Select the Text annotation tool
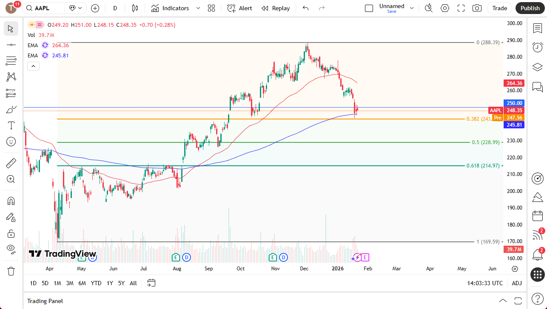This screenshot has height=309, width=547. tap(11, 125)
